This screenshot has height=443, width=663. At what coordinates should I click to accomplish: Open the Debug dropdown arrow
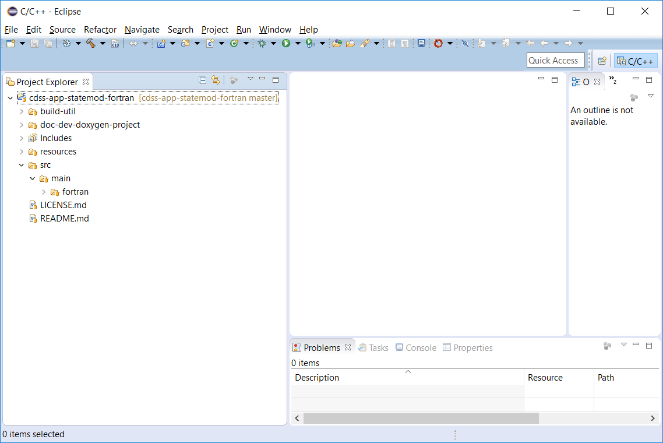tap(274, 43)
